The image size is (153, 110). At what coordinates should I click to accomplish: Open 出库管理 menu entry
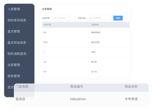pos(14,65)
